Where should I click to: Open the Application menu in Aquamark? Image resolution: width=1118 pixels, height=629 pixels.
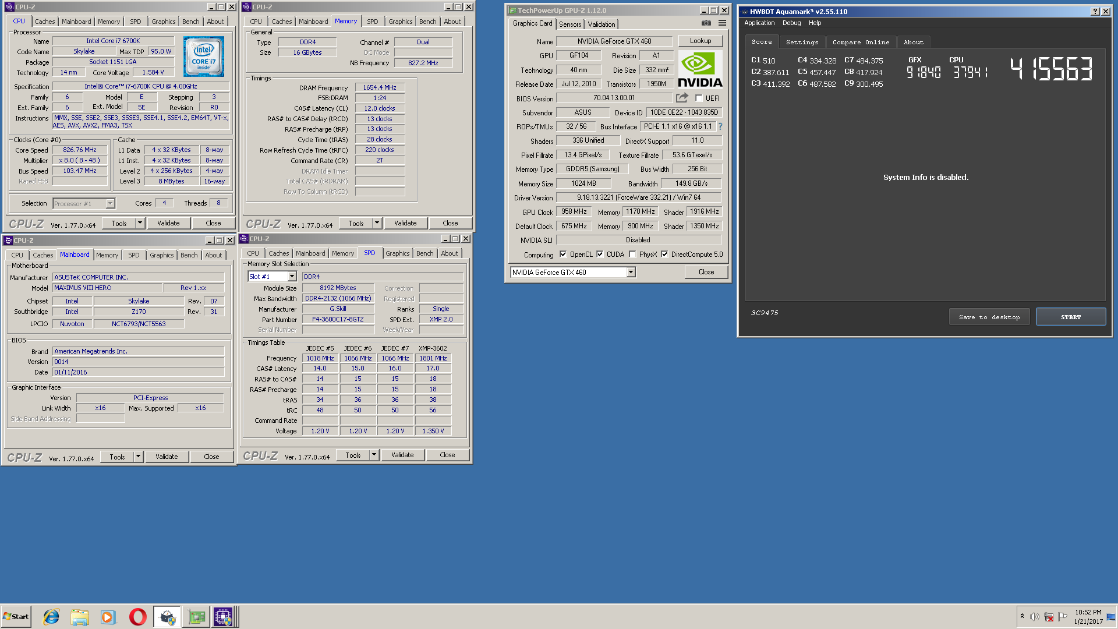(x=759, y=23)
